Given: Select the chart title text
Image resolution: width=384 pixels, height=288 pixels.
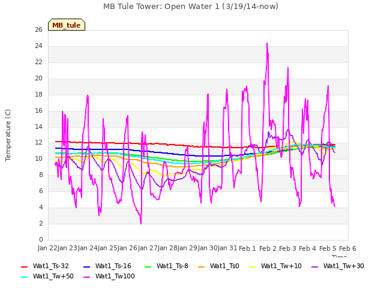Looking at the screenshot, I should (x=191, y=7).
